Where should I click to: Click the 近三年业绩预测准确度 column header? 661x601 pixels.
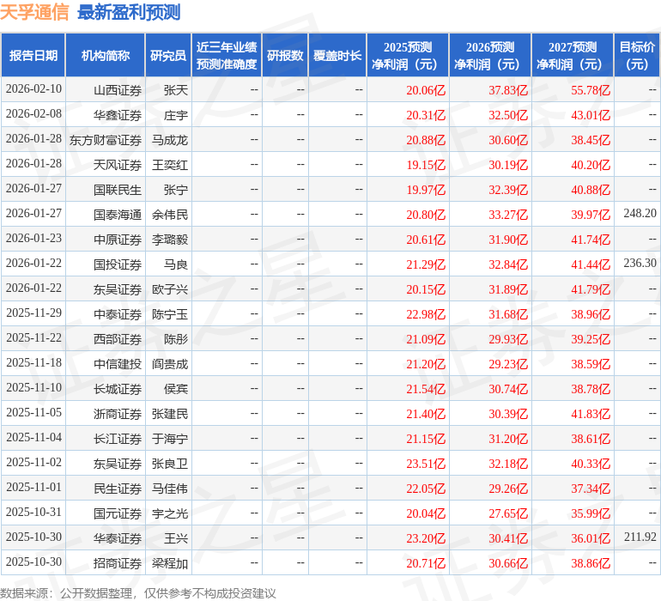[227, 56]
